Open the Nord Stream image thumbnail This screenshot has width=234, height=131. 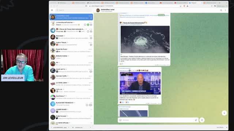[x=145, y=39]
